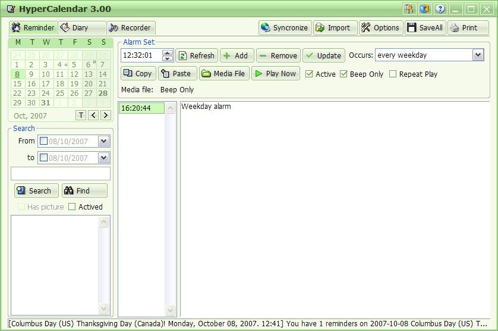This screenshot has height=331, width=498.
Task: Click the 'Beep Only' media file value
Action: pyautogui.click(x=177, y=90)
